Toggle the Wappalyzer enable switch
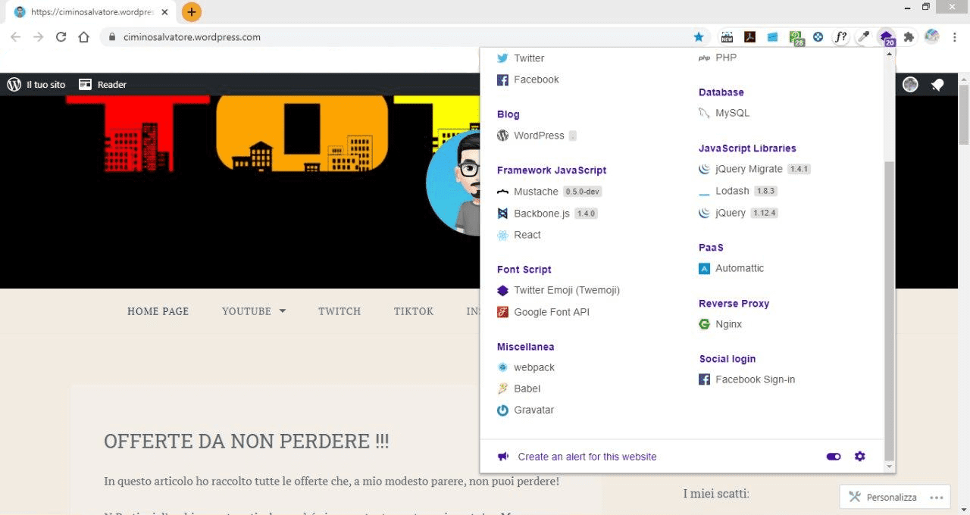Viewport: 970px width, 515px height. coord(834,457)
